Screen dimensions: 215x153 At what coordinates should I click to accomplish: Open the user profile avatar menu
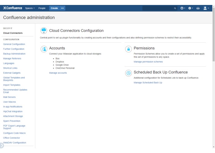click(x=206, y=8)
